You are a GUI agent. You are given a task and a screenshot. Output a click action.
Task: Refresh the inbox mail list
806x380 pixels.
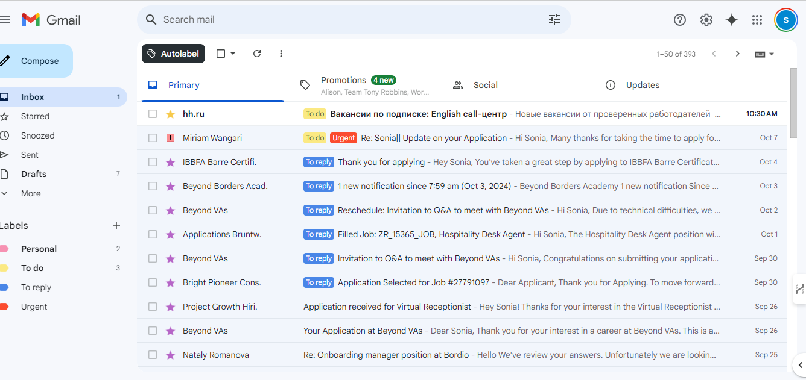pyautogui.click(x=257, y=54)
